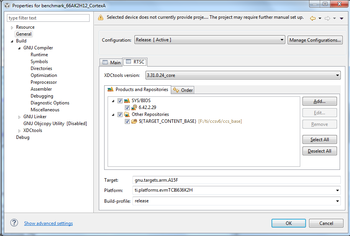Select Symbols in the tree
The width and height of the screenshot is (350, 236).
tap(39, 62)
